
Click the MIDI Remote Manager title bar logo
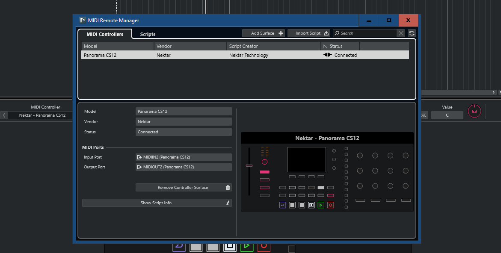pyautogui.click(x=83, y=20)
